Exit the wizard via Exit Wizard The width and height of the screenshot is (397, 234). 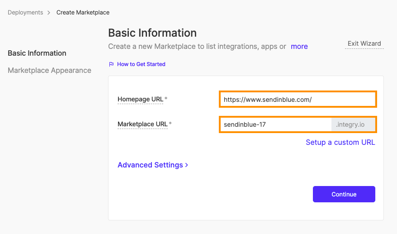pyautogui.click(x=364, y=43)
